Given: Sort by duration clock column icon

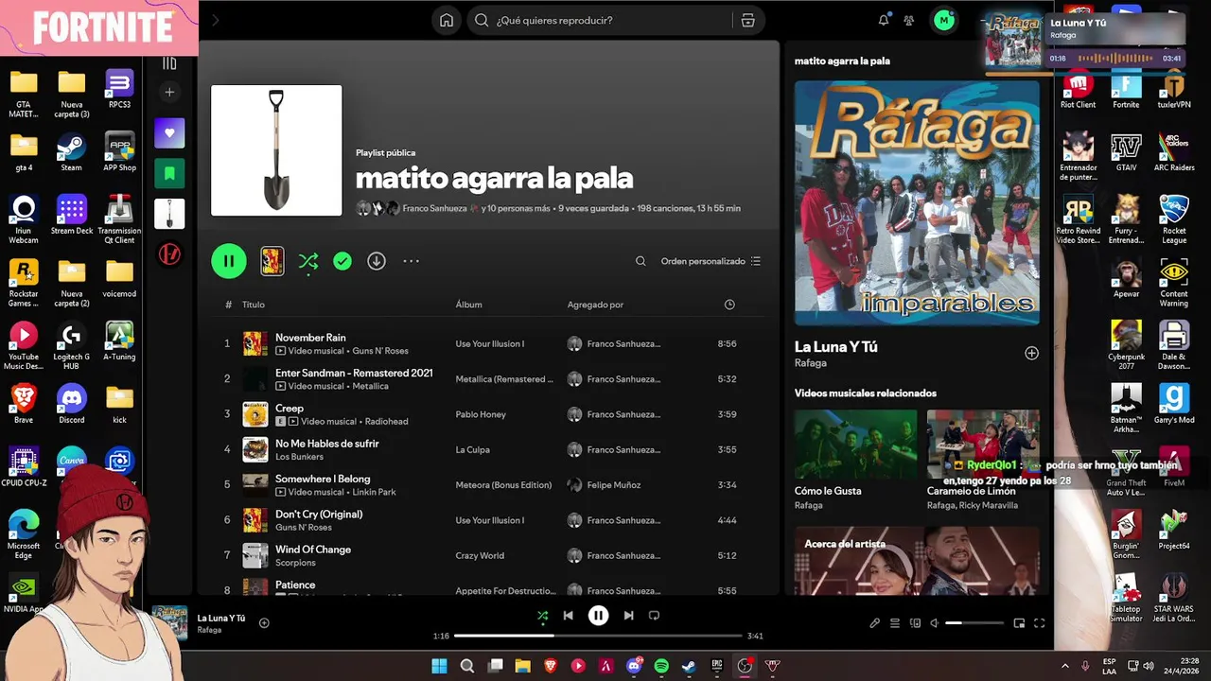Looking at the screenshot, I should 729,305.
